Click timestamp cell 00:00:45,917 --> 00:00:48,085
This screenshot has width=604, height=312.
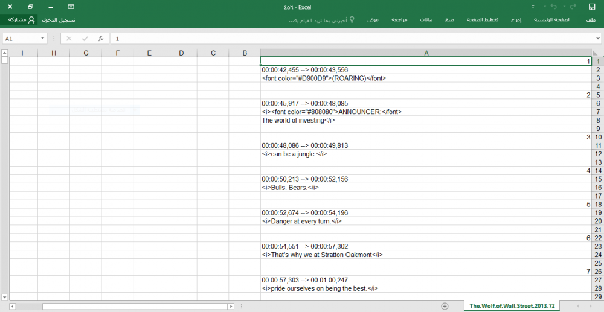[426, 103]
